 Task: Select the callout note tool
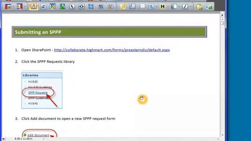tap(142, 7)
